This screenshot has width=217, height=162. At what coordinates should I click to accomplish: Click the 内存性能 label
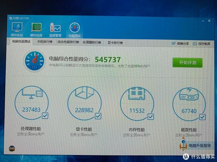coord(137,130)
